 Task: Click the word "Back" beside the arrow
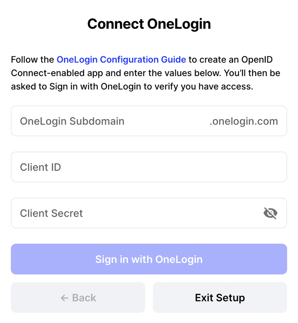pyautogui.click(x=84, y=298)
